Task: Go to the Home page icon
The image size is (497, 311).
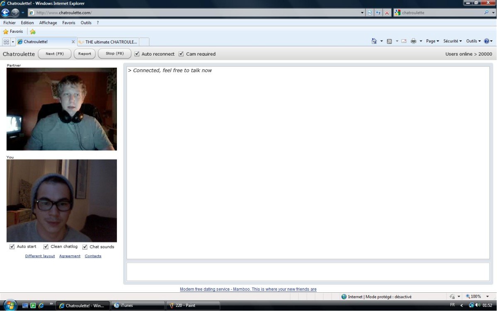Action: point(374,41)
